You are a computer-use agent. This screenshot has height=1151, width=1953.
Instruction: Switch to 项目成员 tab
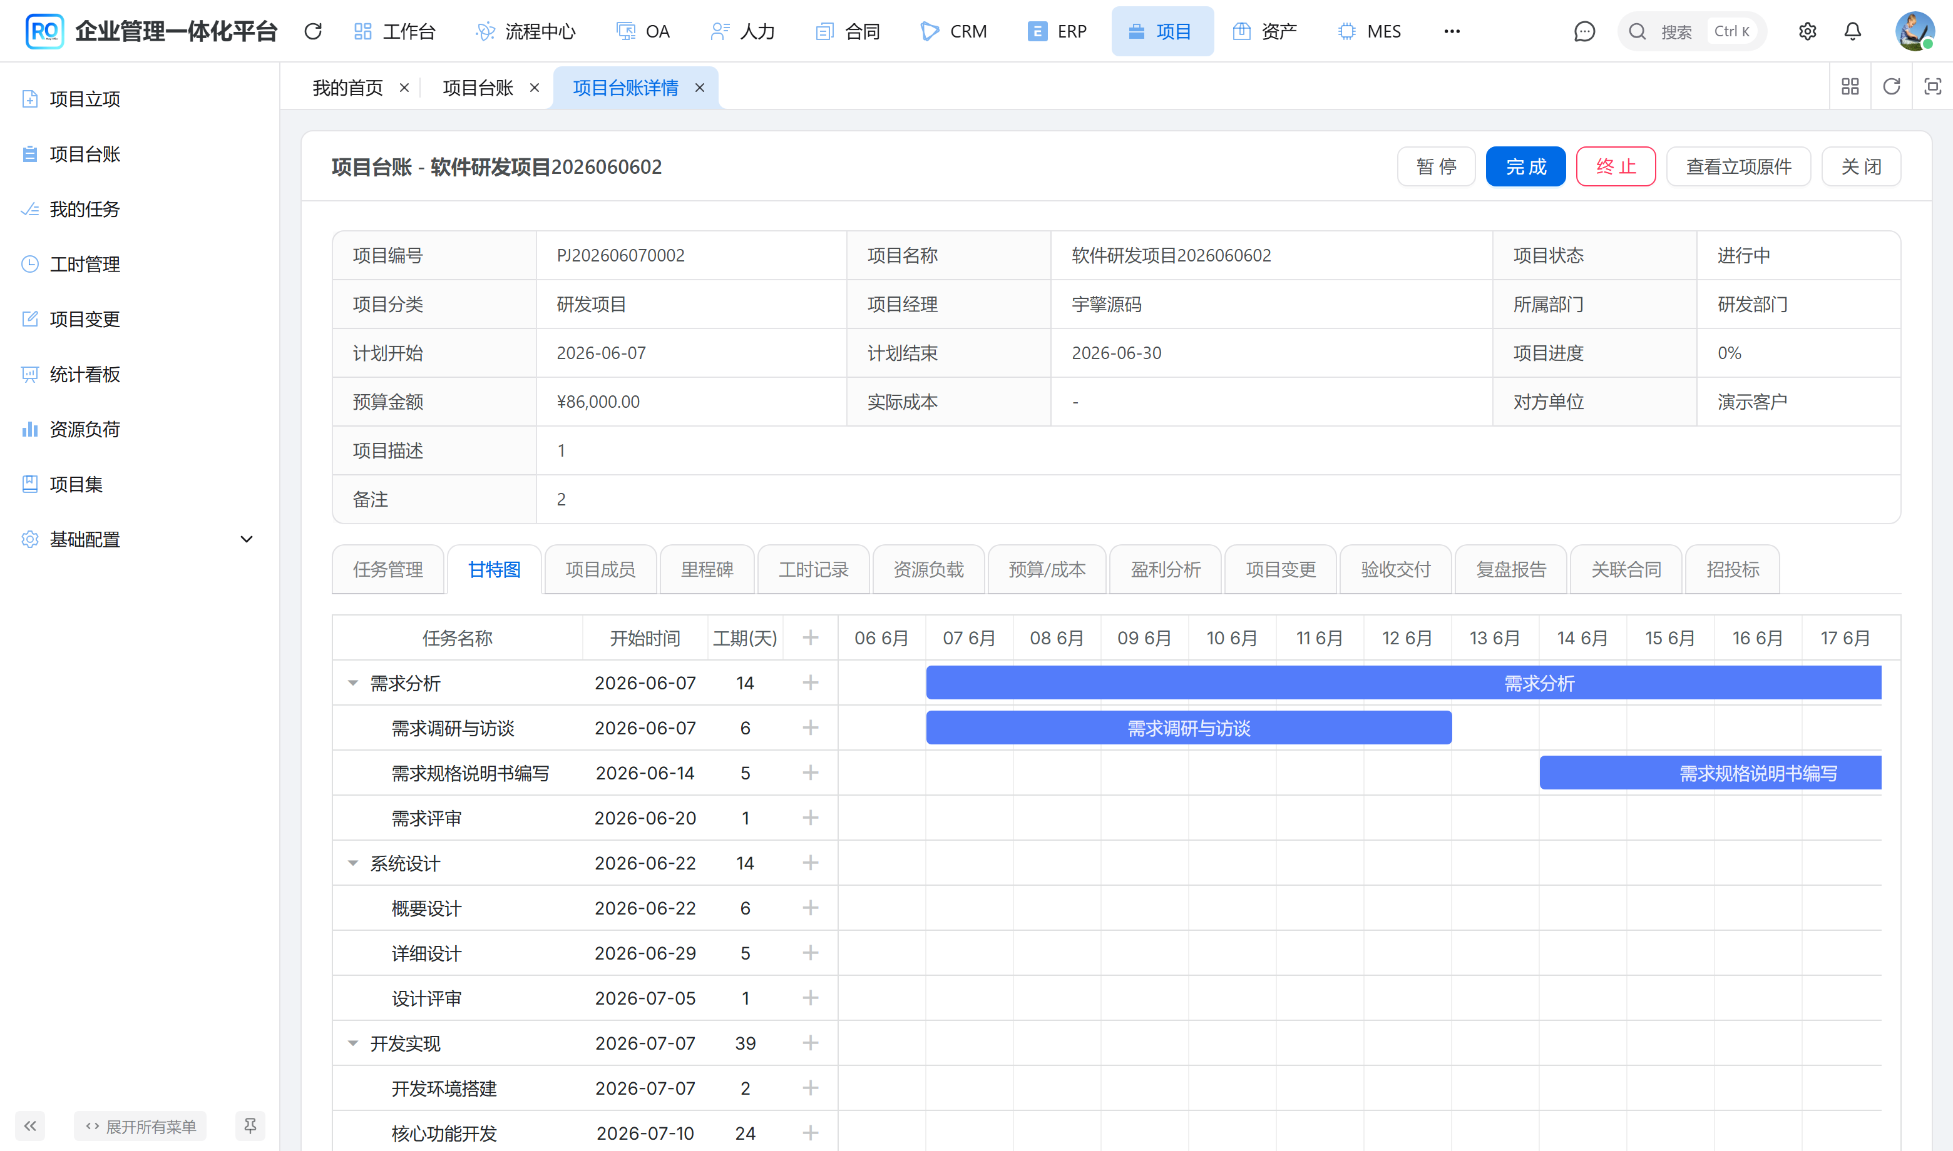[x=600, y=569]
